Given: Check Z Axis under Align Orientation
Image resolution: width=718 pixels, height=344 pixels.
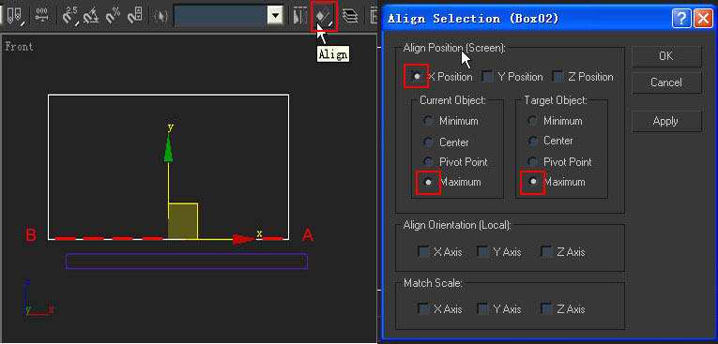Looking at the screenshot, I should coord(546,251).
